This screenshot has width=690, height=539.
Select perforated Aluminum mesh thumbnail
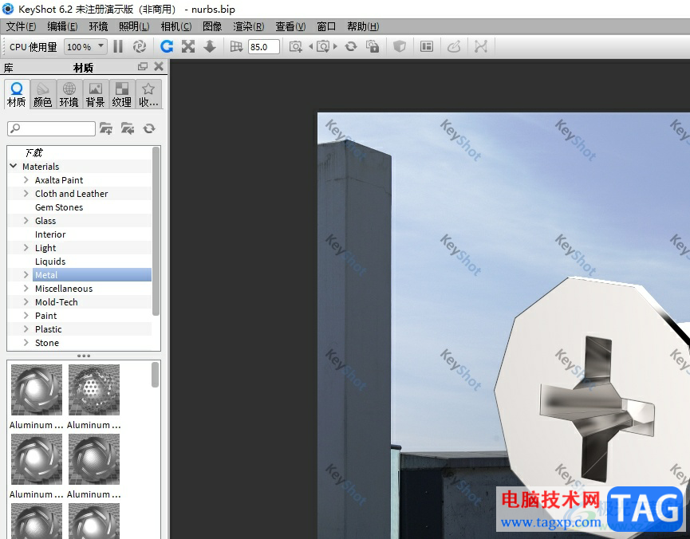tap(94, 390)
